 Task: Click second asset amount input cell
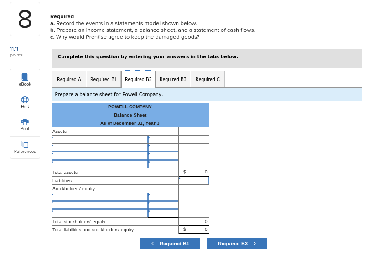click(x=163, y=147)
